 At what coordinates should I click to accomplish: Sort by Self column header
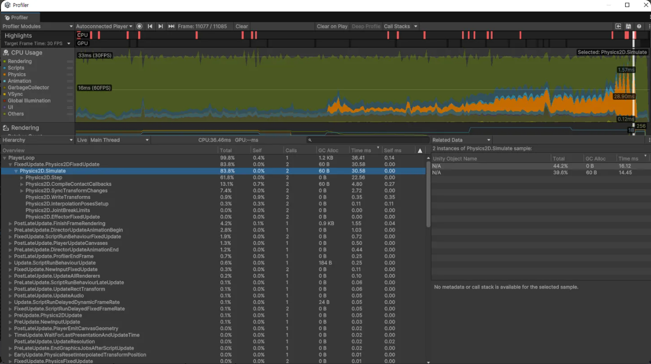(x=267, y=151)
